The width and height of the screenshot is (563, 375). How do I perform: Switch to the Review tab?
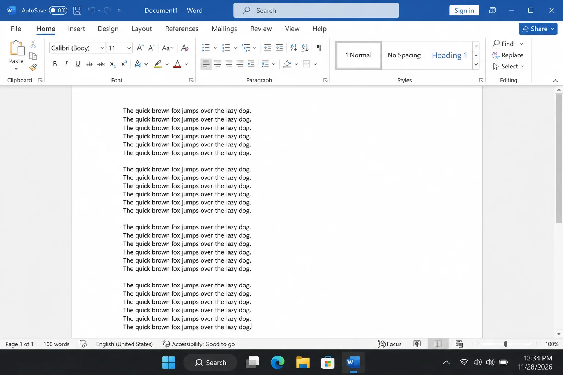(261, 29)
